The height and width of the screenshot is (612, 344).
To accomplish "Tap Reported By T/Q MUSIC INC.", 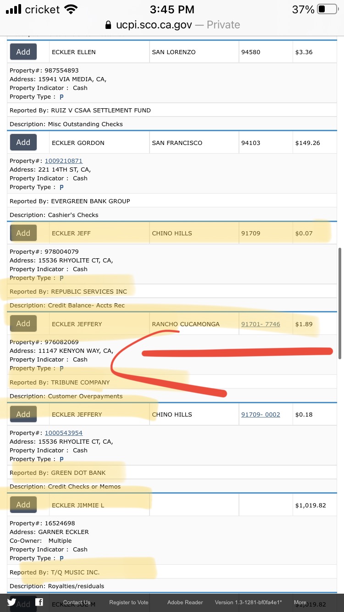I will pyautogui.click(x=55, y=573).
